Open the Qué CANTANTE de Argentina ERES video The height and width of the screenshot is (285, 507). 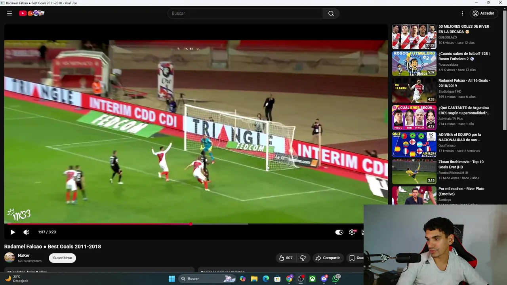click(464, 110)
